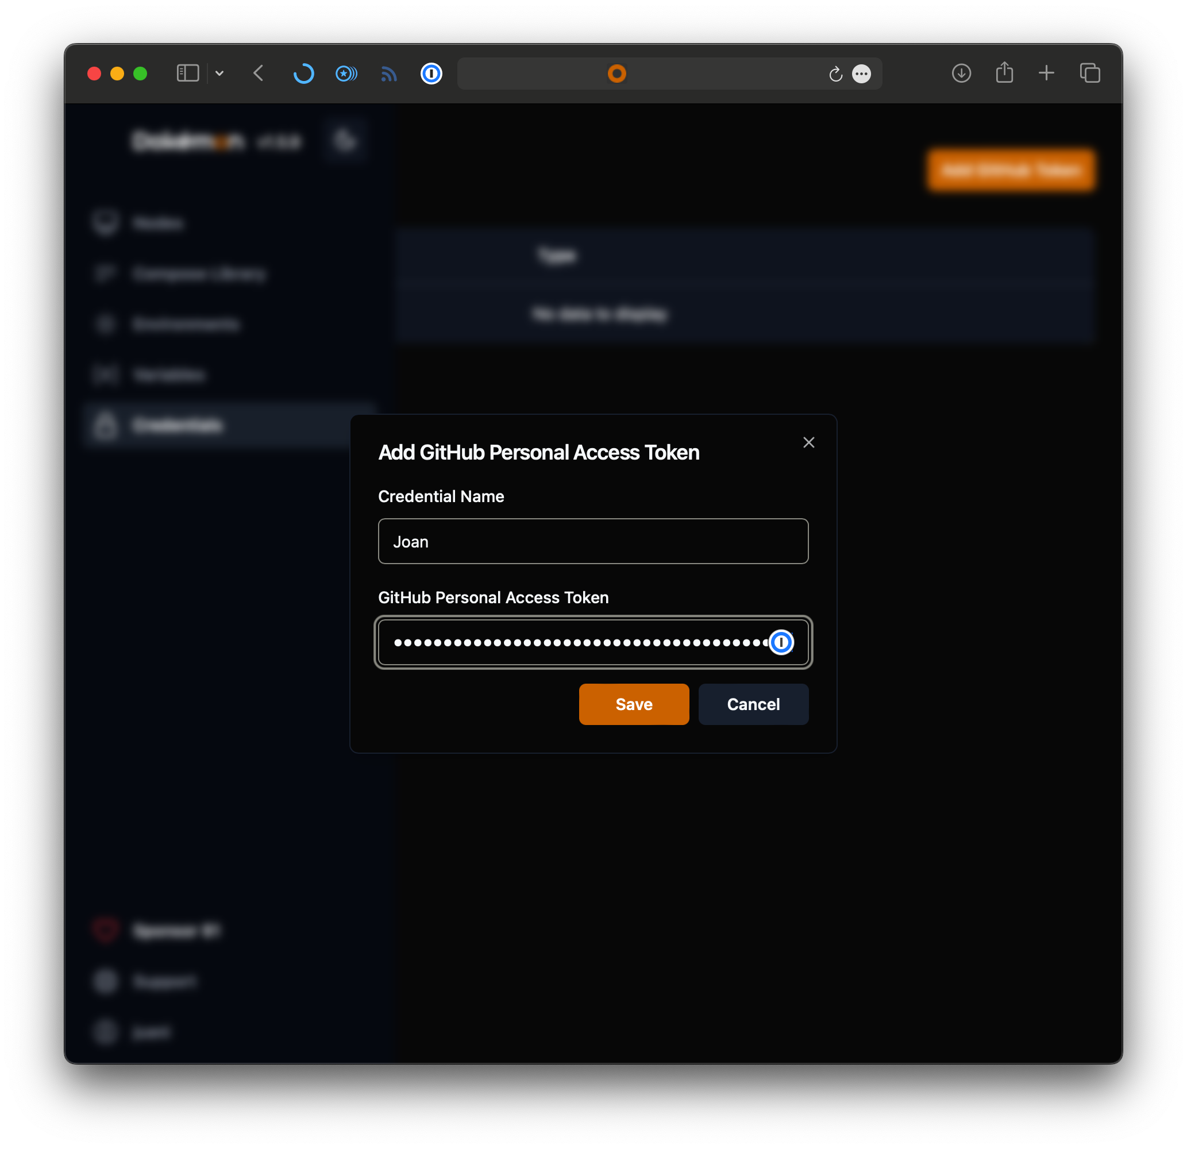Open a new tab with plus icon
The height and width of the screenshot is (1149, 1187).
(1046, 74)
